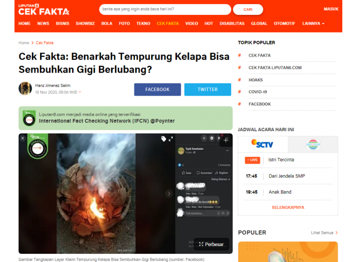Click the author avatar of Hanz Jimenez Salim
Viewport: 349px width, 262px height.
click(x=25, y=89)
